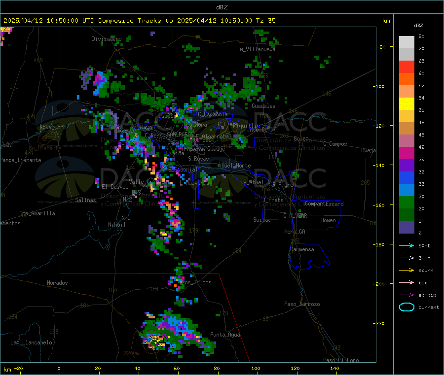Click the 'Los_Toldos' map label
The image size is (444, 375).
click(x=196, y=282)
